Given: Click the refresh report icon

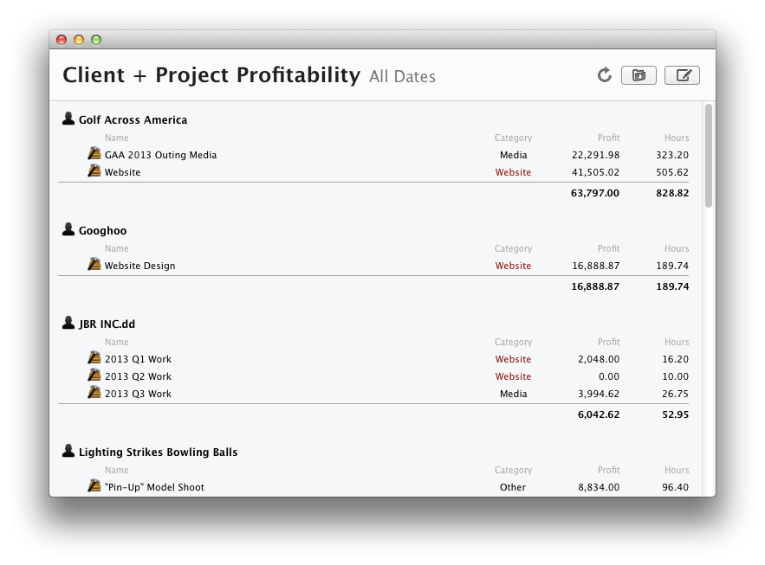Looking at the screenshot, I should tap(605, 75).
